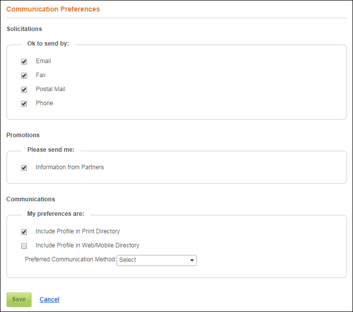Open the Preferred Communication Method dropdown
The height and width of the screenshot is (312, 353).
click(156, 260)
